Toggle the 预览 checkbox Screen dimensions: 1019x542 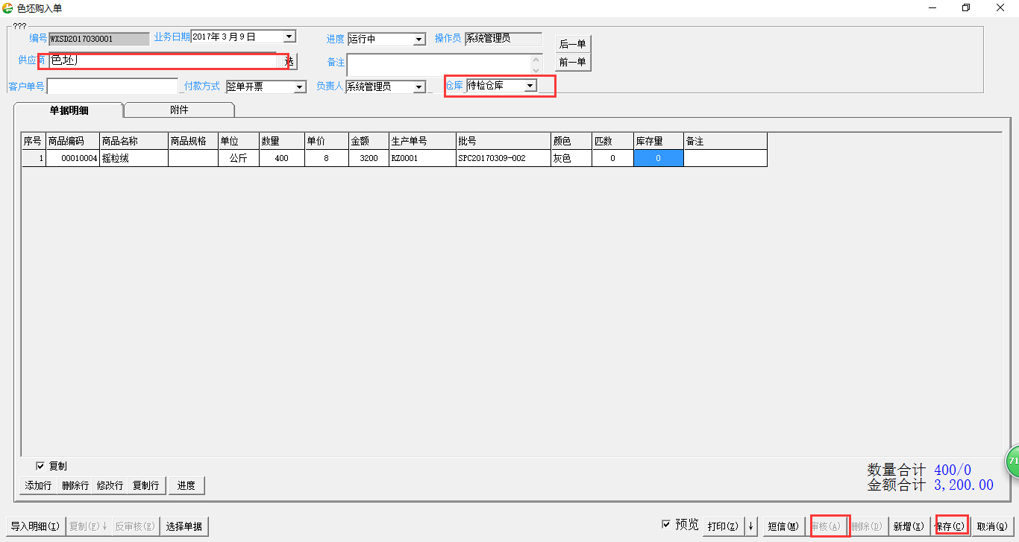[x=666, y=525]
